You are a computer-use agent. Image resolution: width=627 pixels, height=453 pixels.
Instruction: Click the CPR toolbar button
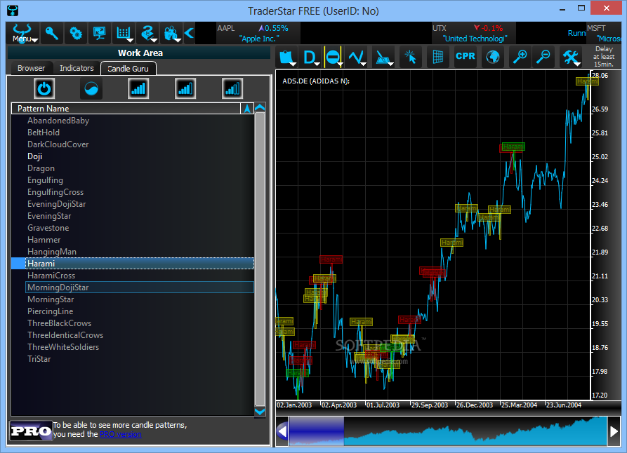click(466, 56)
